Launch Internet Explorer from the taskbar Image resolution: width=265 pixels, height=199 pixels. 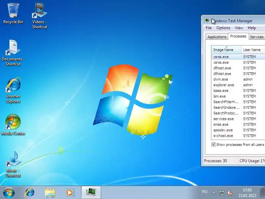[x=29, y=193]
